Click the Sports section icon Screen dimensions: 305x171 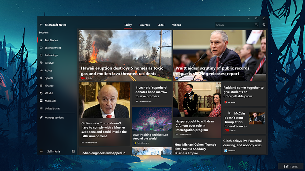[x=41, y=78]
